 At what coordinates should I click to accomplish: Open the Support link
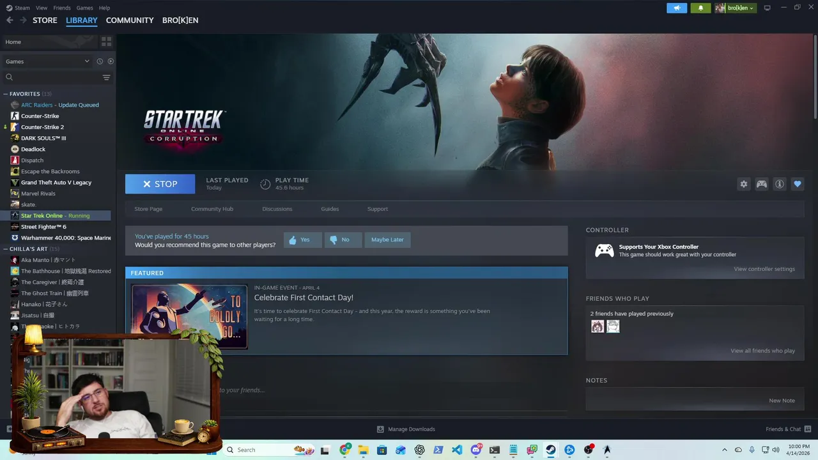pos(377,209)
